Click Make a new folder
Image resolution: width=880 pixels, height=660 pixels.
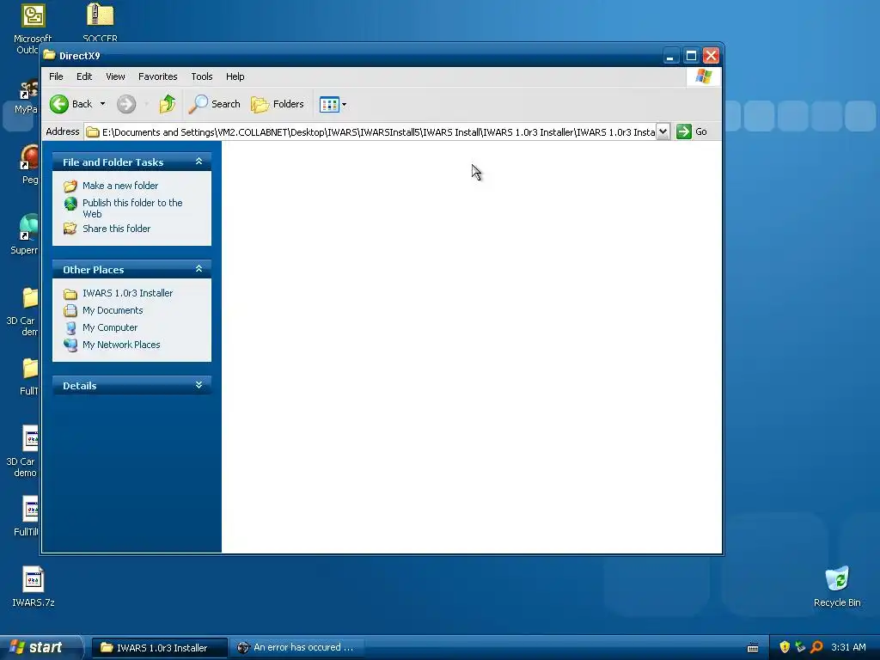coord(120,186)
